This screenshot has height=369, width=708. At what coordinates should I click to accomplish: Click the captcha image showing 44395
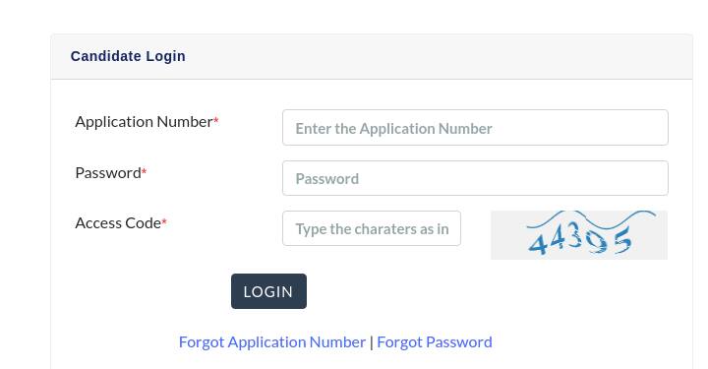point(579,235)
